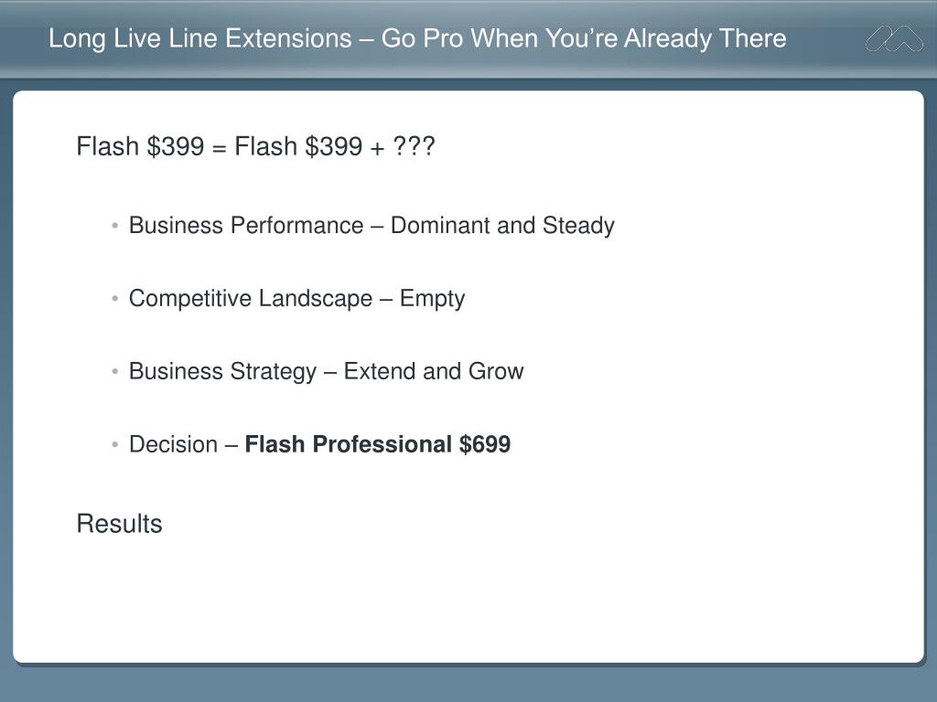Click the first 'Flash $399' text
The width and height of the screenshot is (937, 702).
[x=140, y=147]
